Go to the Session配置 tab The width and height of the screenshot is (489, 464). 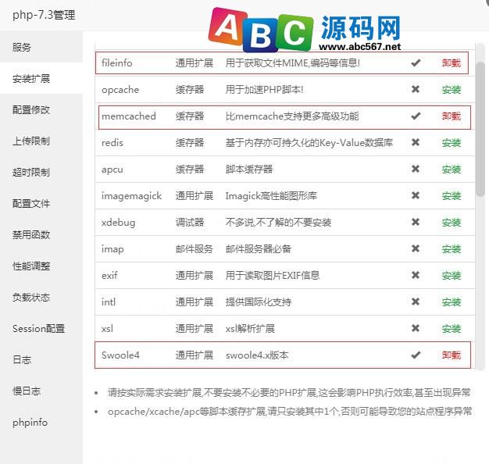38,329
